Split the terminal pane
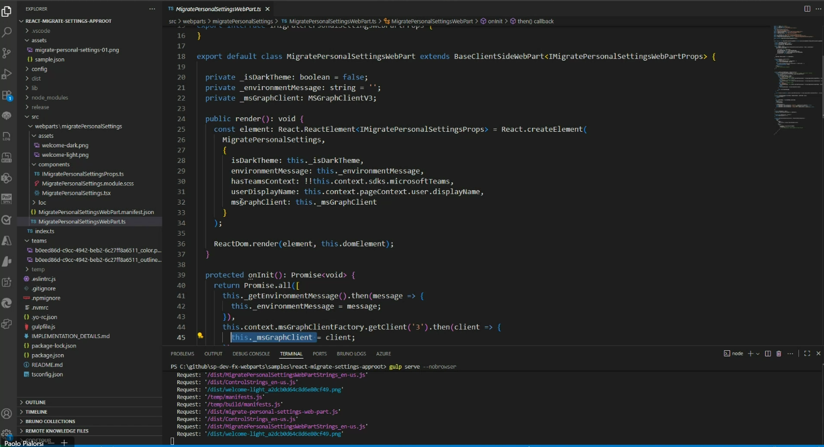 point(767,354)
